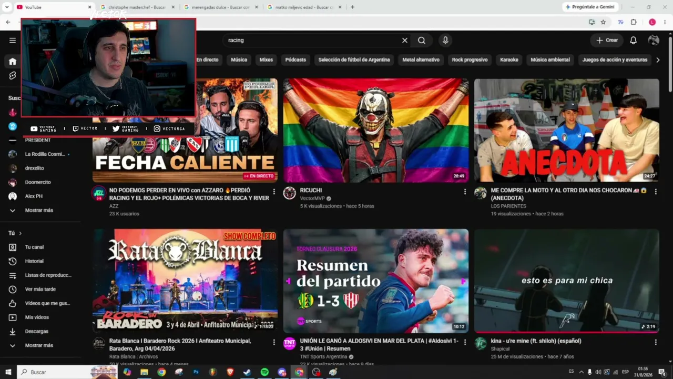673x379 pixels.
Task: Start voice search with the microphone
Action: 445,40
